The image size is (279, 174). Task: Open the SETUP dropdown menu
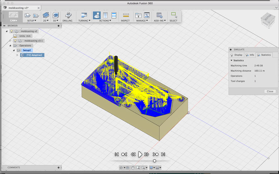[x=32, y=21]
